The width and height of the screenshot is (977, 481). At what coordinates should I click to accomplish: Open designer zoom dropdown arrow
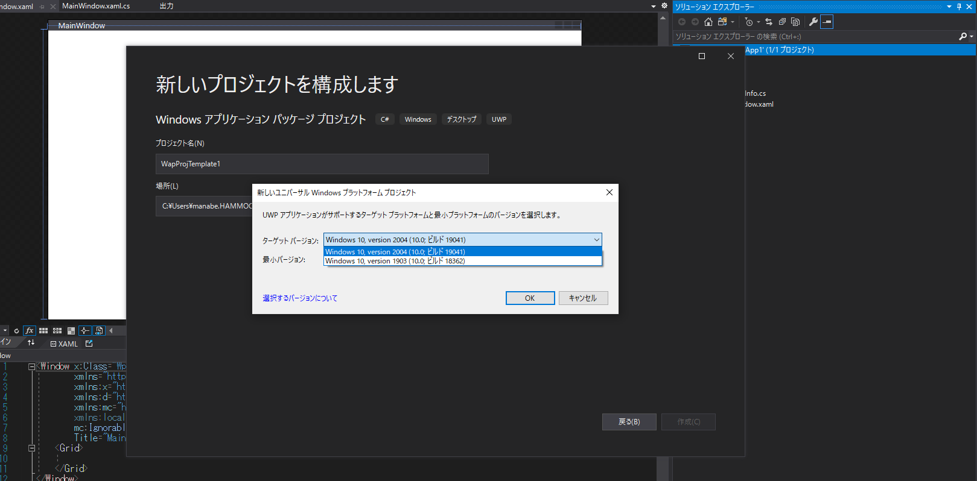tap(5, 330)
